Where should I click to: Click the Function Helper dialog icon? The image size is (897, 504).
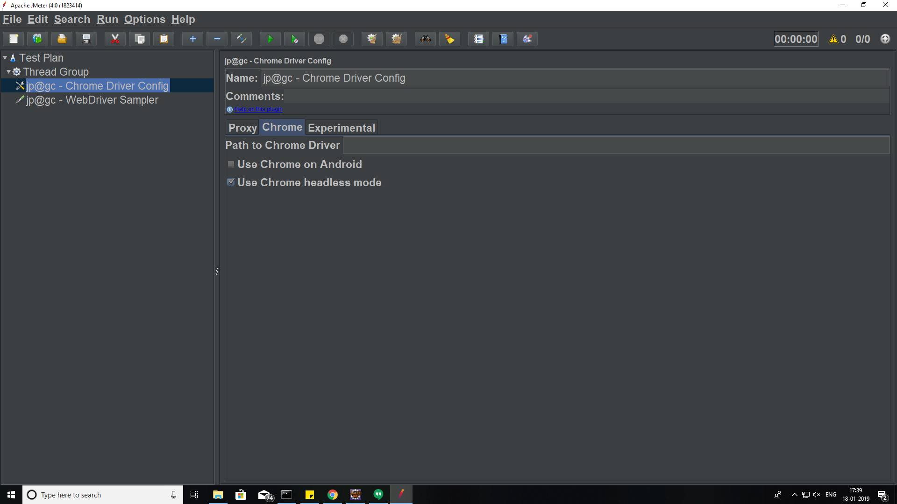pos(478,39)
